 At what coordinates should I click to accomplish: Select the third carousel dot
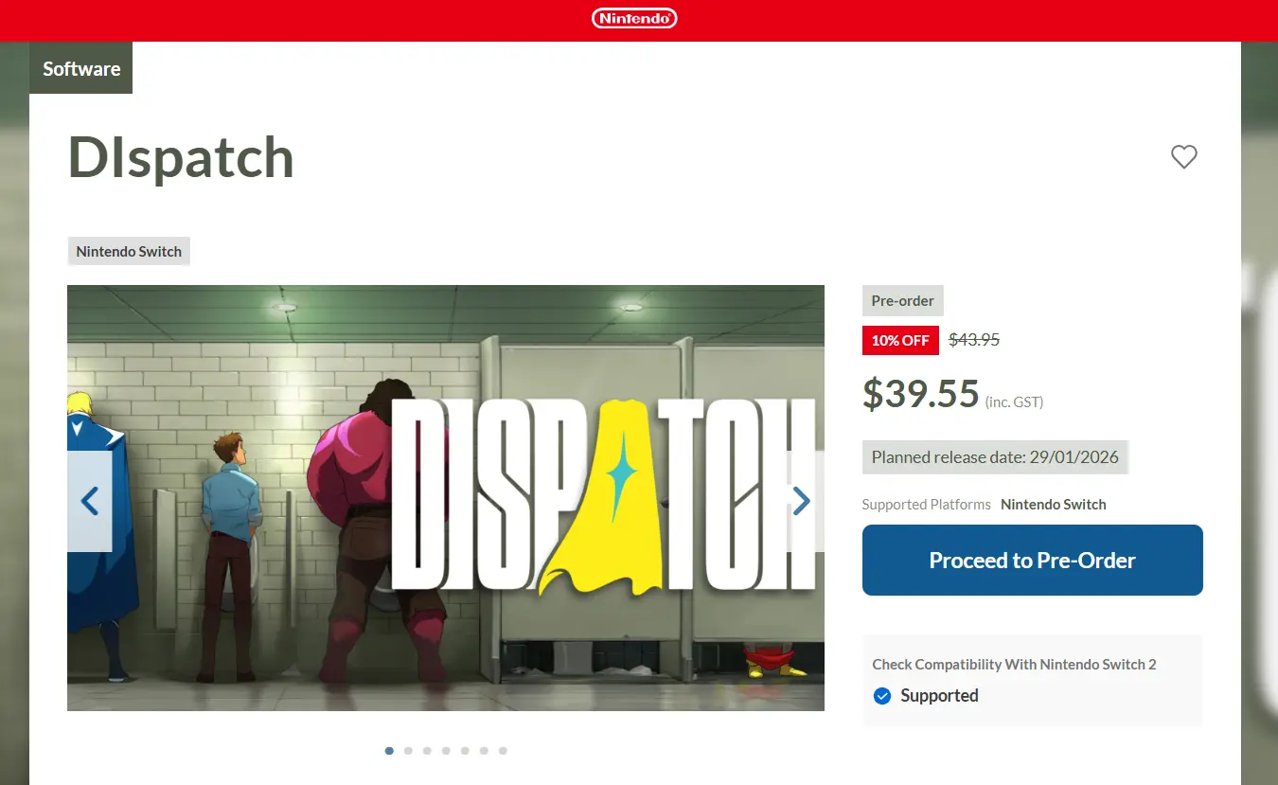(427, 751)
